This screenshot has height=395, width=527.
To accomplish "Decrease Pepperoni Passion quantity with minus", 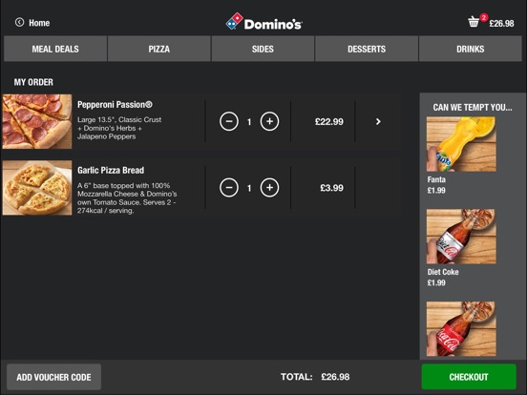I will [x=229, y=121].
